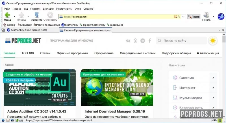Open Composer icon in status bar
Screen dimensions: 226x123
coord(12,120)
